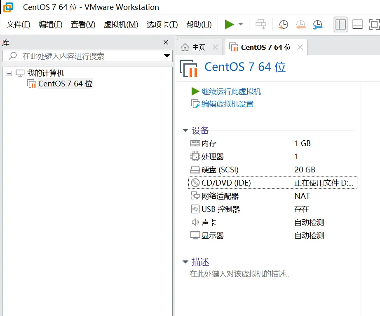Open the power options dropdown arrow
Screen dimensions: 380x316
tap(241, 24)
